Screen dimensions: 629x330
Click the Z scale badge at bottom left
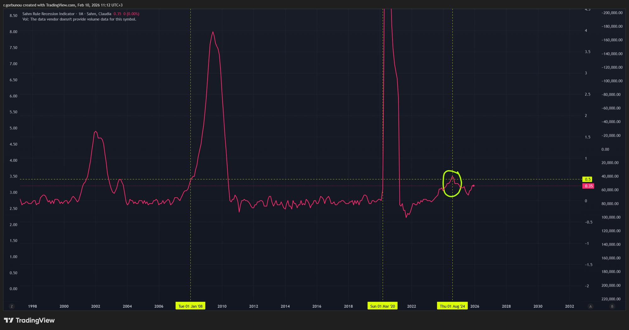pyautogui.click(x=12, y=306)
